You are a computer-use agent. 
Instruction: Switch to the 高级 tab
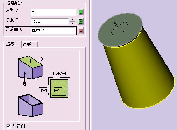pos(27,44)
